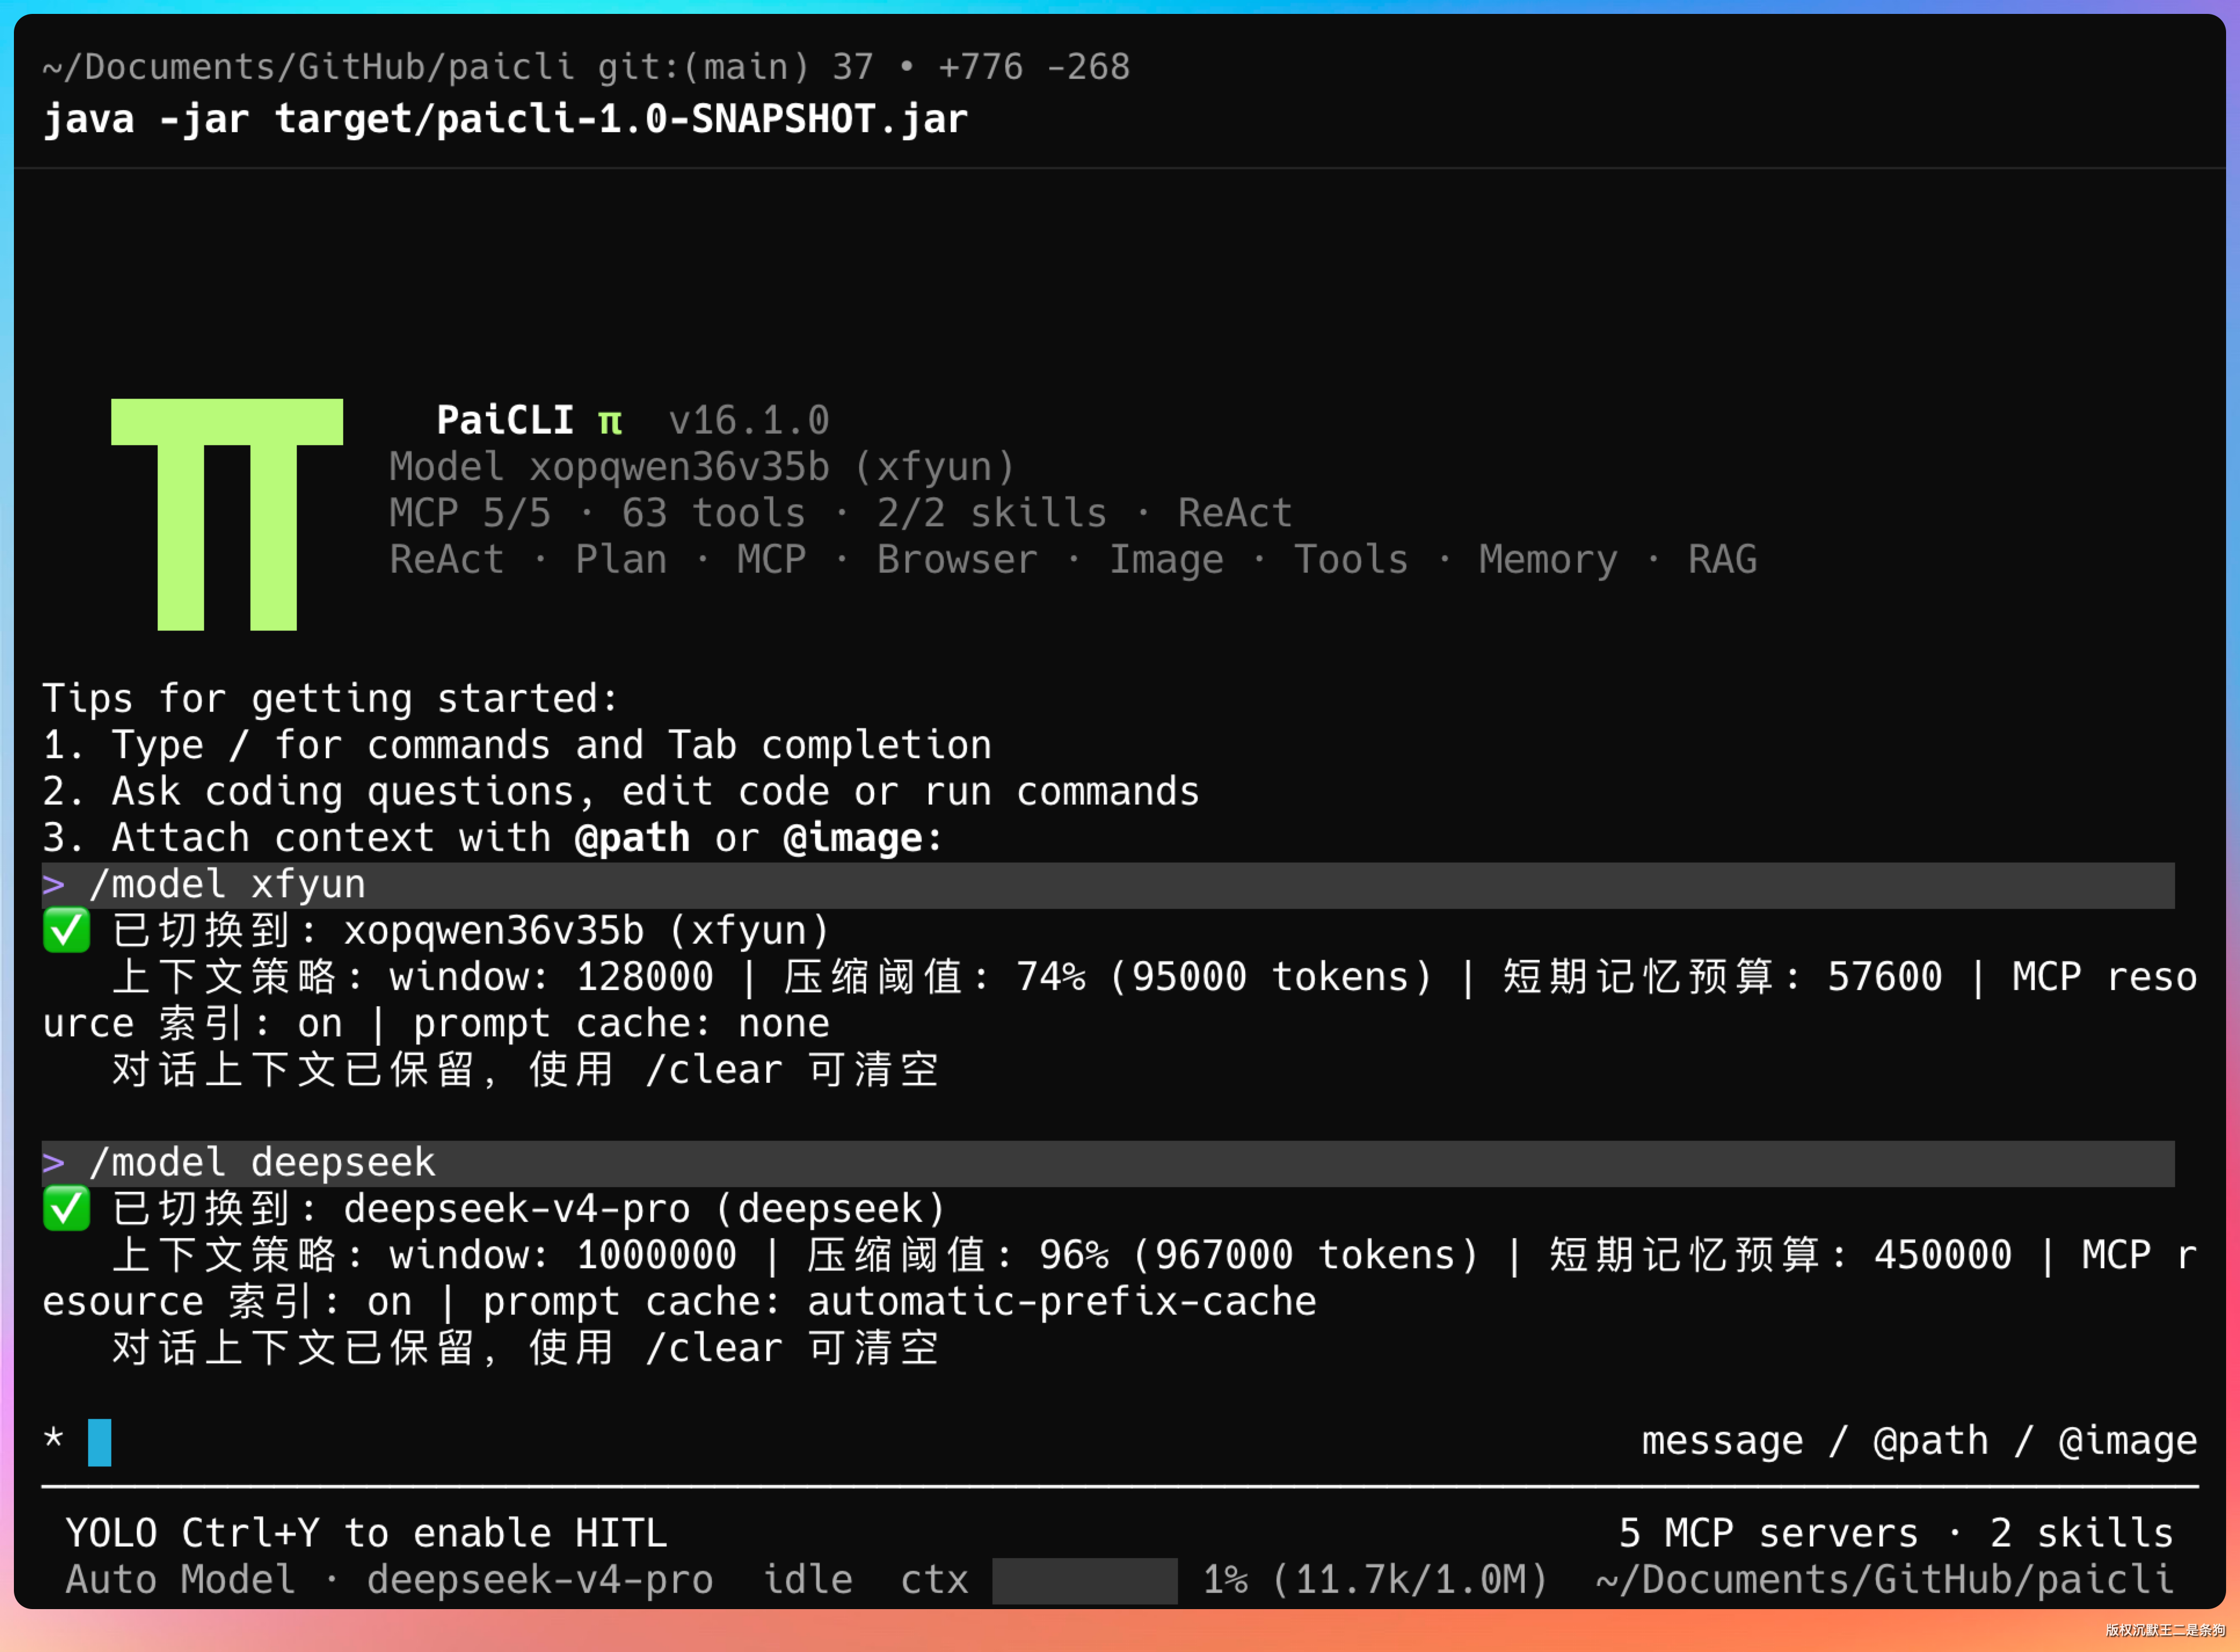Screen dimensions: 2240x1652
Task: Click '/clear' in the hint under the deepseek switch
Action: 714,1348
